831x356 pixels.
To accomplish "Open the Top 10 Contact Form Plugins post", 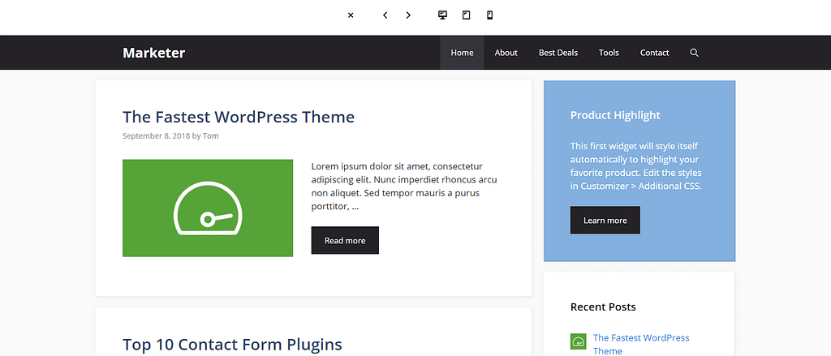I will click(232, 345).
